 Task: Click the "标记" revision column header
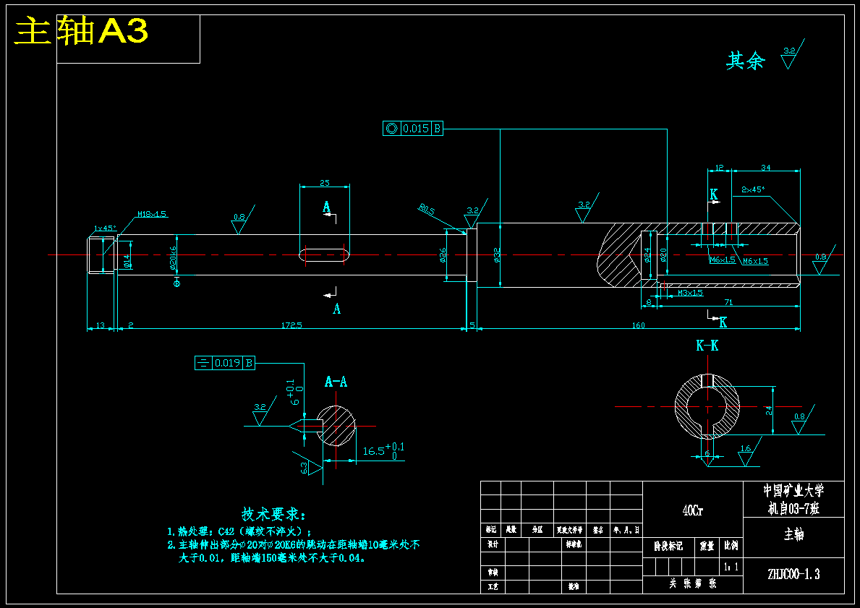pyautogui.click(x=491, y=530)
